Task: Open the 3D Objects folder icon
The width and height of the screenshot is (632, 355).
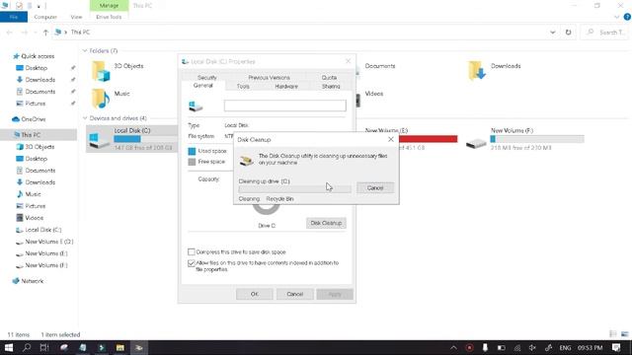Action: click(101, 71)
